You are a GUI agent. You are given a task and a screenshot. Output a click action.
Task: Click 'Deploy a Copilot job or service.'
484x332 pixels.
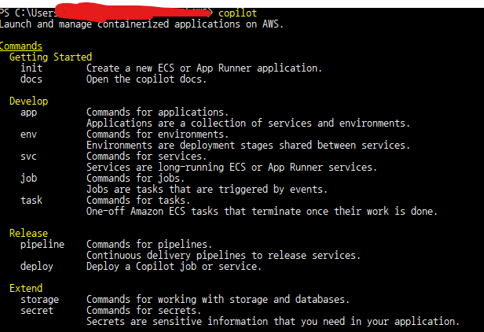[174, 267]
